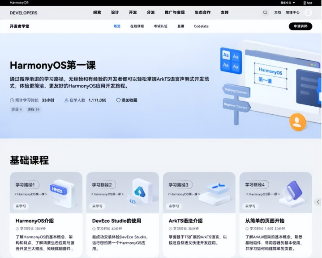Open the ArkTS语法介绍 course title

click(x=186, y=221)
